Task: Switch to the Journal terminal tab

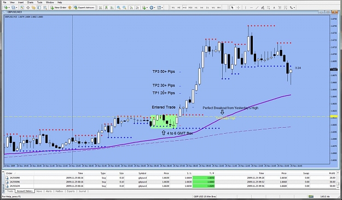Action: point(82,191)
